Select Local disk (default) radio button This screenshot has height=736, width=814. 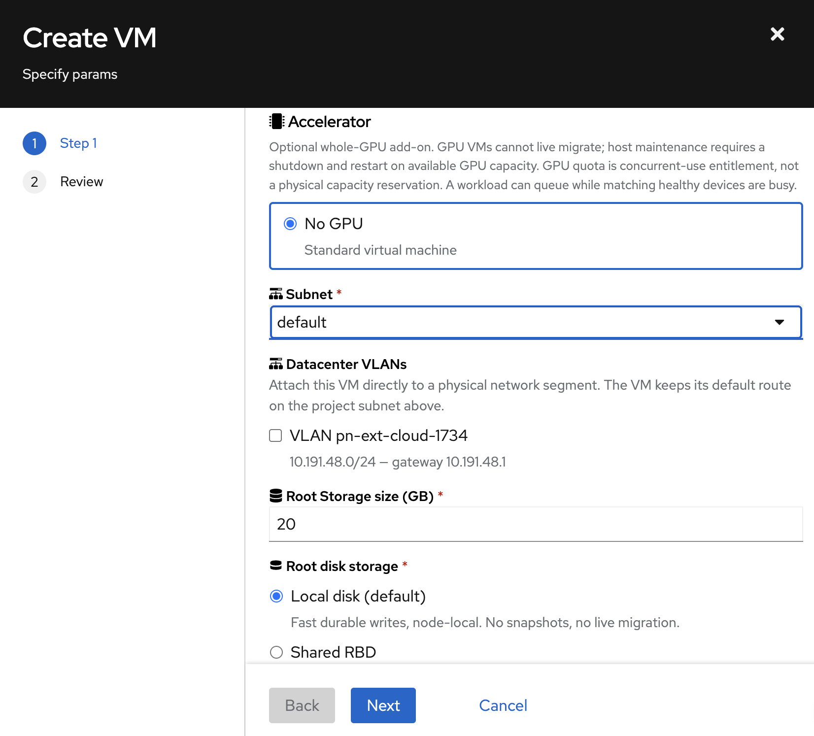pos(276,596)
